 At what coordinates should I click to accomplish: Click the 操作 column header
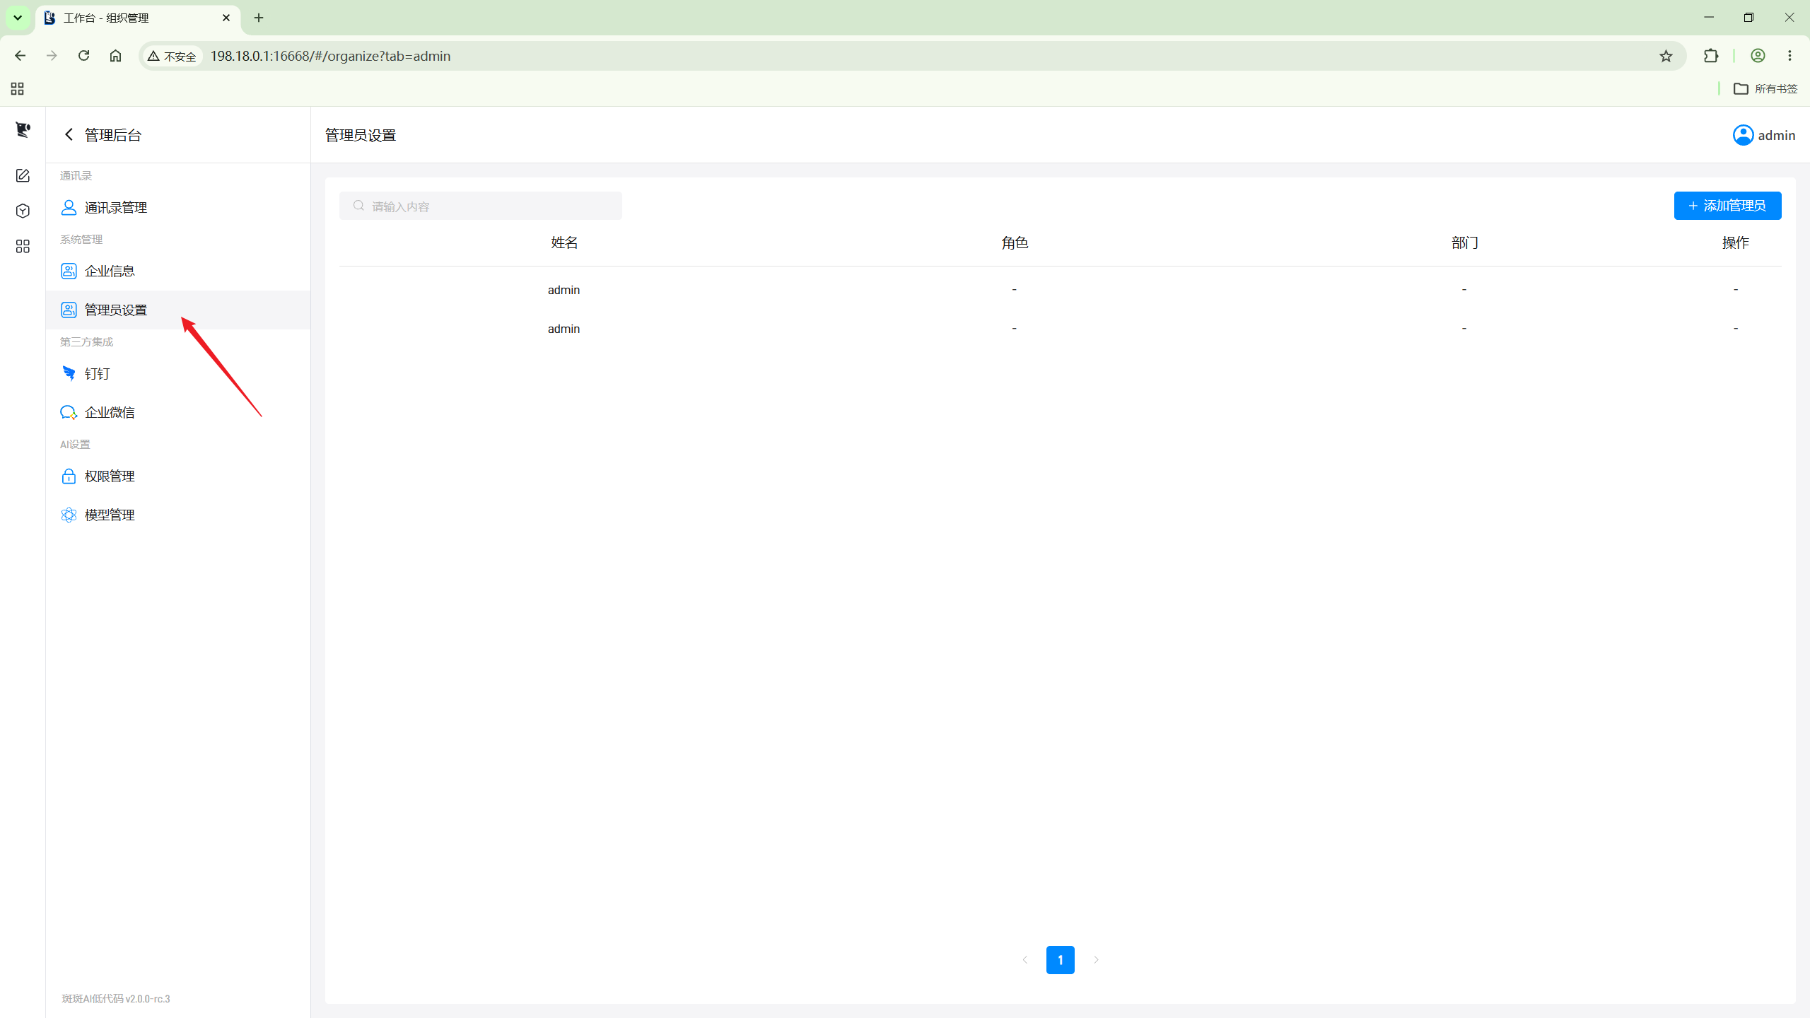coord(1735,242)
